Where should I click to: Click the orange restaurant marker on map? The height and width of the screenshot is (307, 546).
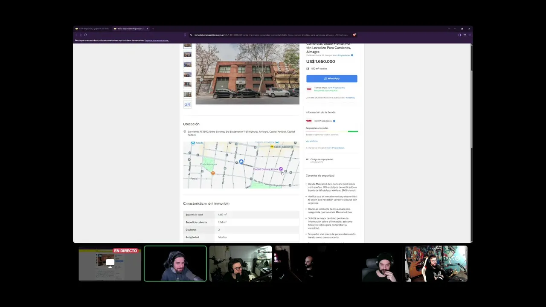click(x=213, y=173)
